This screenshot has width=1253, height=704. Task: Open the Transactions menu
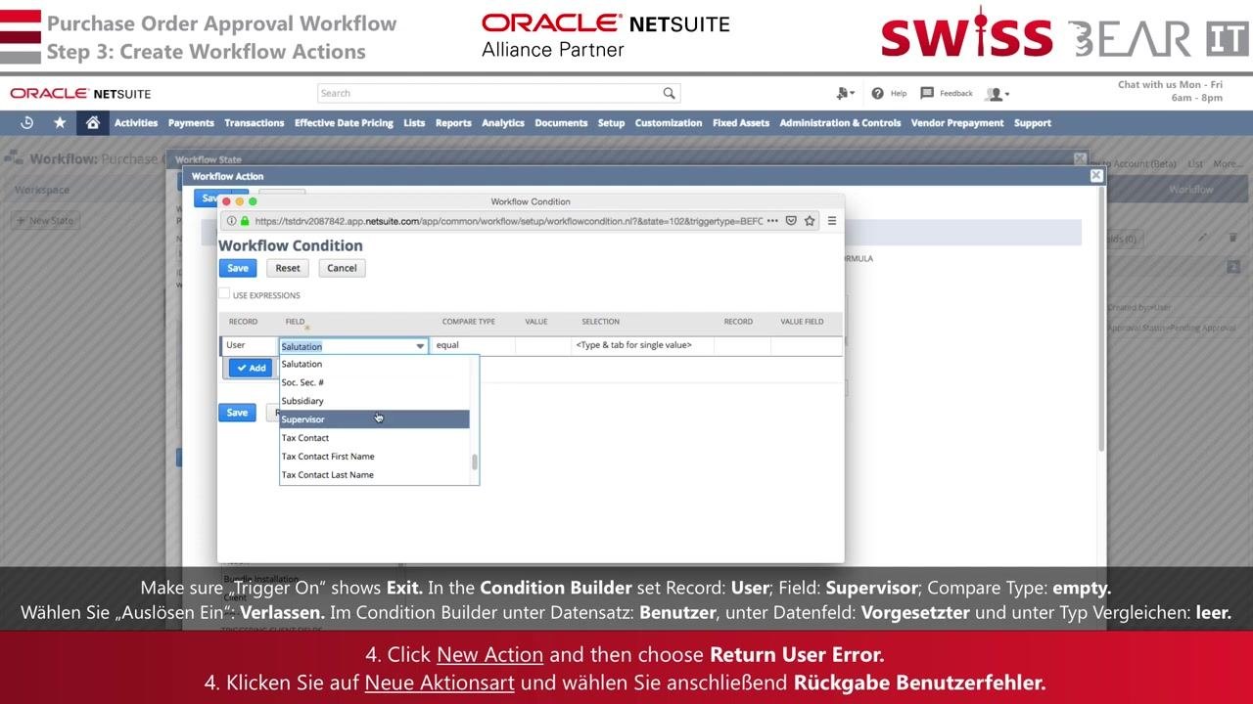(255, 123)
